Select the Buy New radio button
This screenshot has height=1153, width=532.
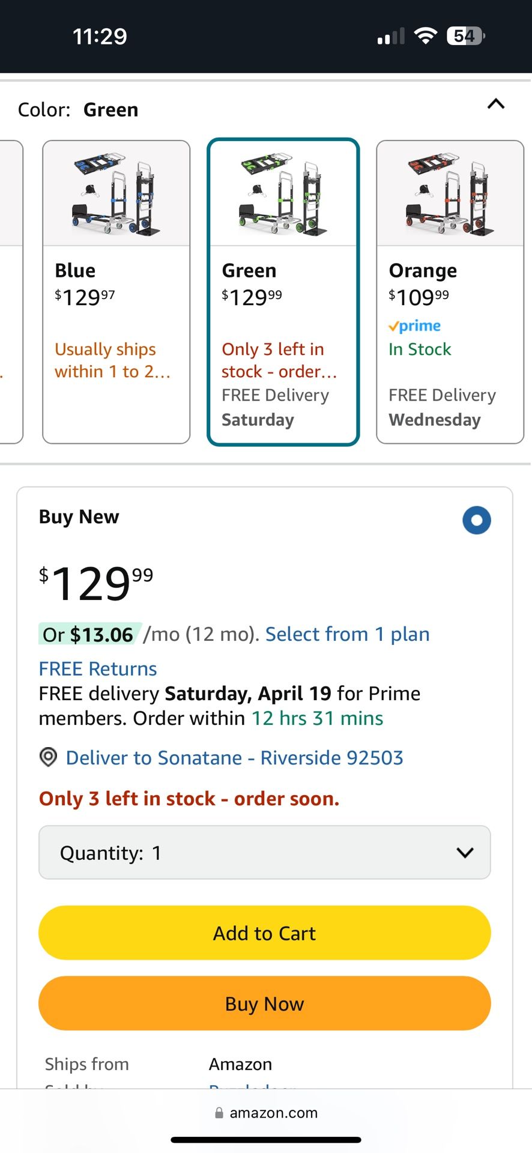(x=477, y=520)
